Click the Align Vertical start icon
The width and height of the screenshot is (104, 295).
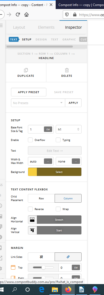[x=32, y=230]
